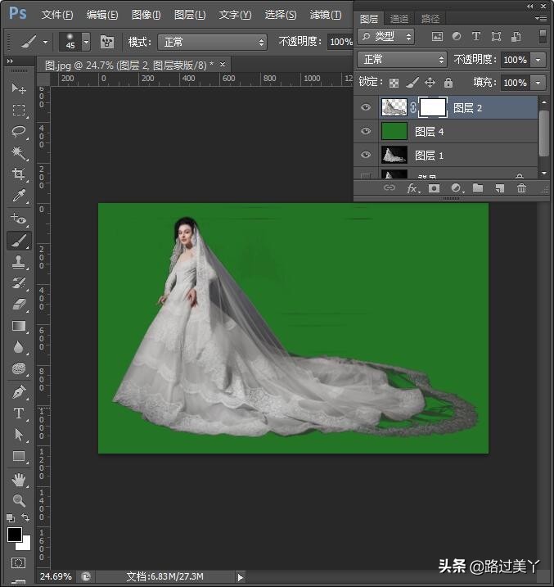Viewport: 554px width, 587px height.
Task: Swap foreground and background colors
Action: (x=25, y=517)
